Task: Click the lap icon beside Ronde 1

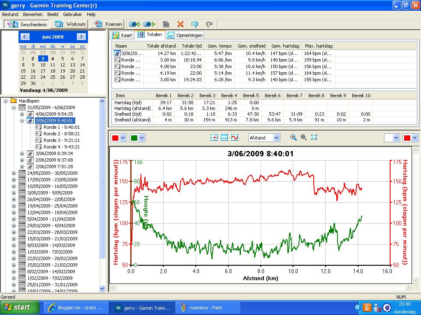Action: click(38, 127)
